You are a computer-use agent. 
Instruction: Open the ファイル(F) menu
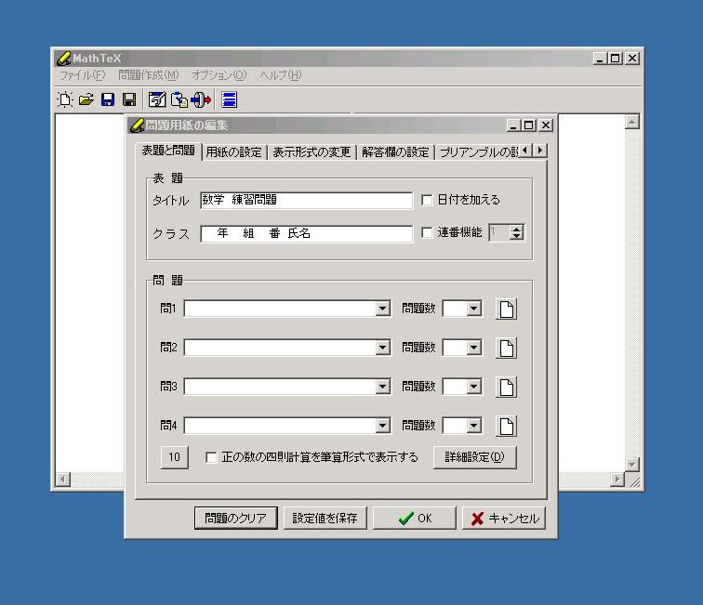[x=83, y=75]
